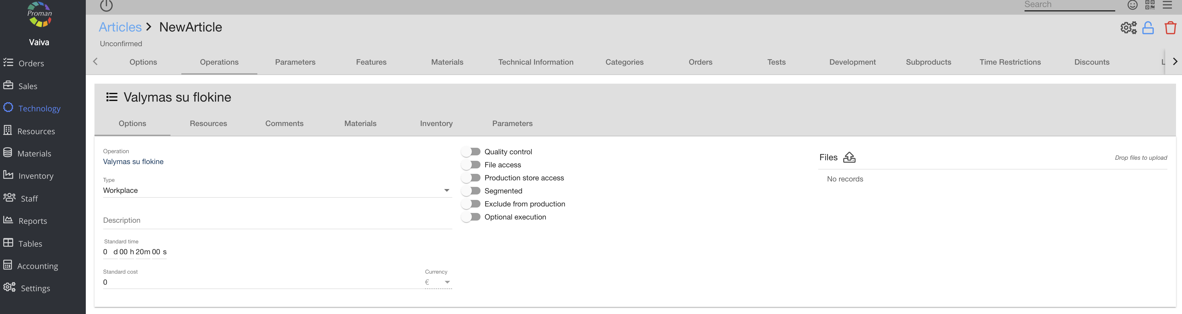The height and width of the screenshot is (314, 1182).
Task: Click the power icon in top bar
Action: (x=106, y=5)
